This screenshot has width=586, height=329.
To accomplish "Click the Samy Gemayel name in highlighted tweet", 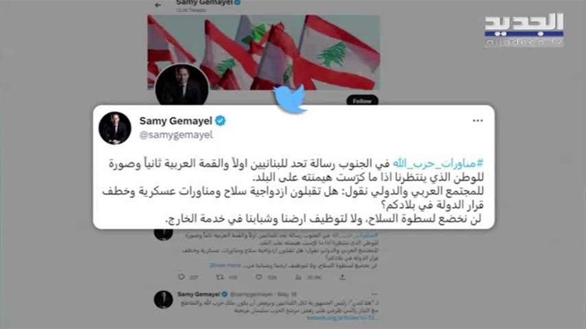I will pyautogui.click(x=176, y=121).
